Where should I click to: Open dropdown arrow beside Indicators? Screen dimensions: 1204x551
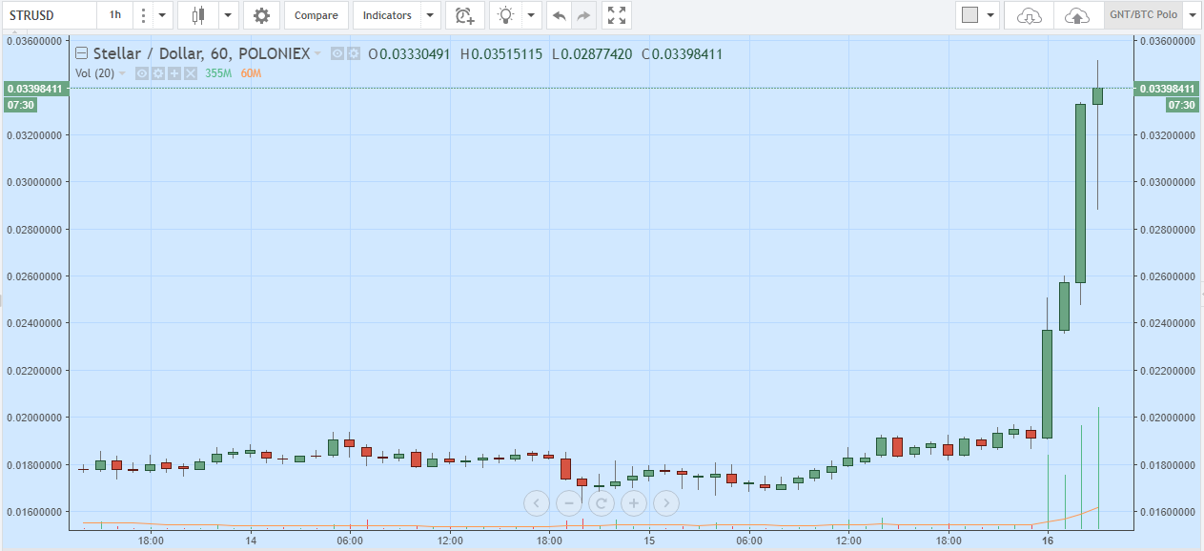tap(431, 15)
